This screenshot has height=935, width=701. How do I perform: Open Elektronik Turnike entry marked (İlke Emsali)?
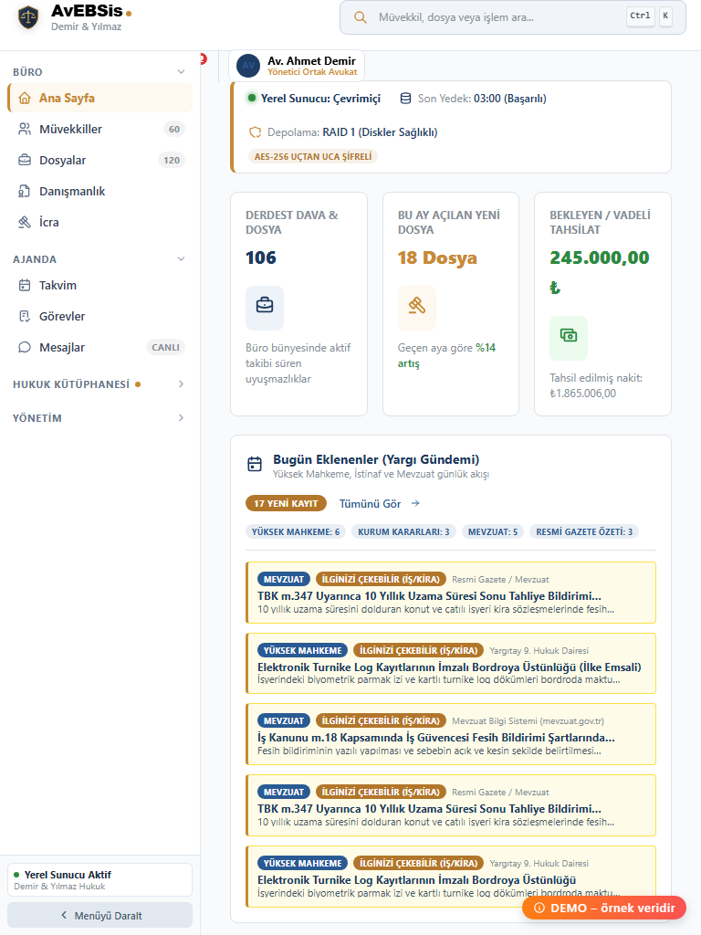point(451,664)
